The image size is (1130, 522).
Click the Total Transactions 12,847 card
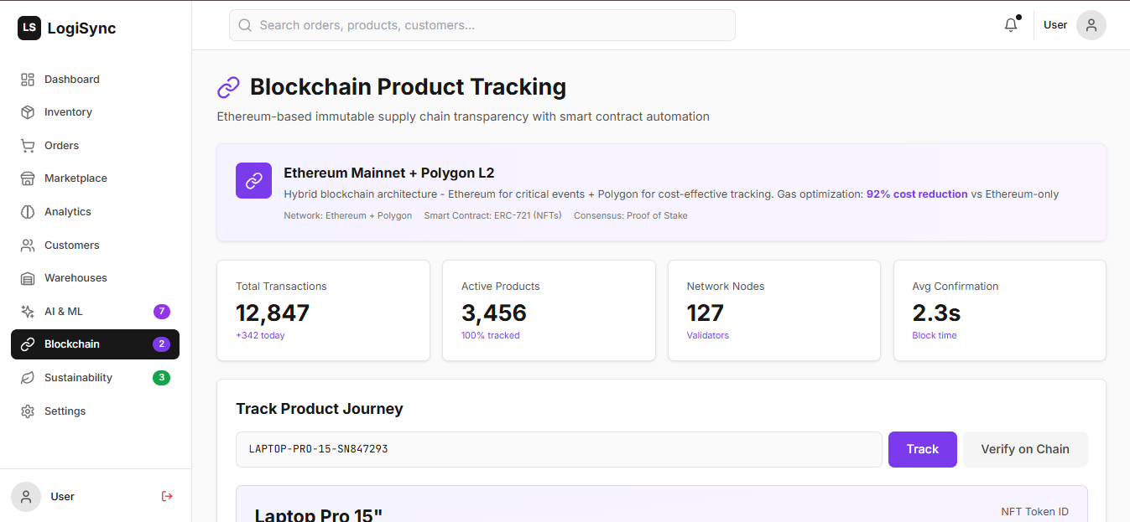323,311
